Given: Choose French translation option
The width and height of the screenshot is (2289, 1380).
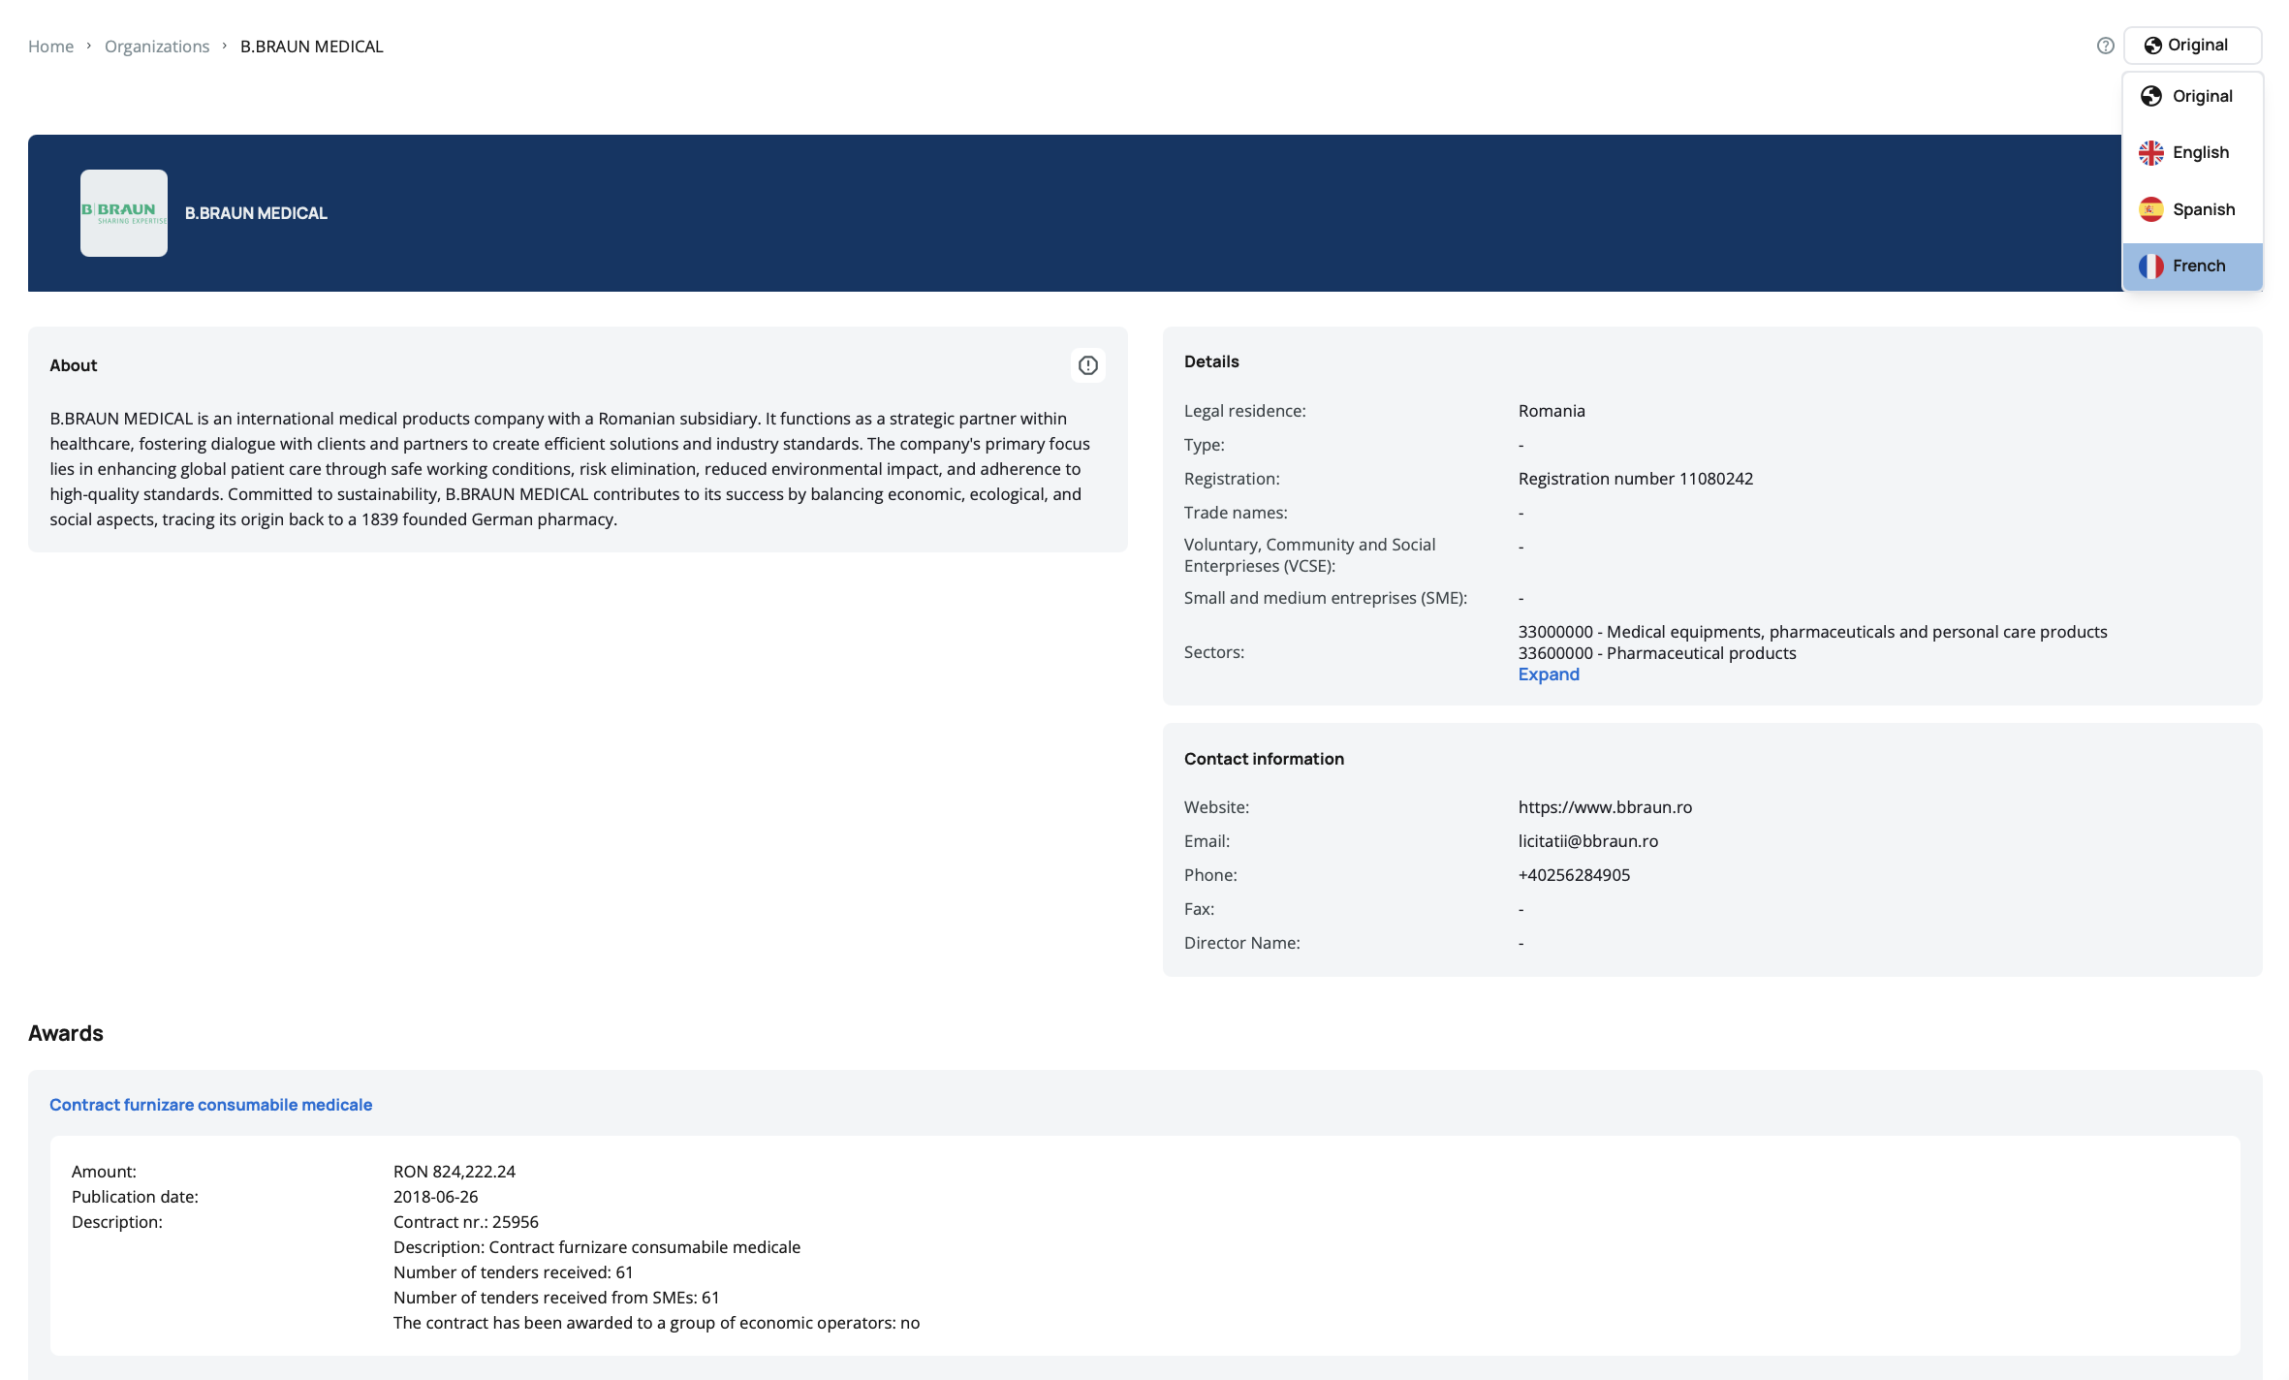Looking at the screenshot, I should click(x=2199, y=267).
